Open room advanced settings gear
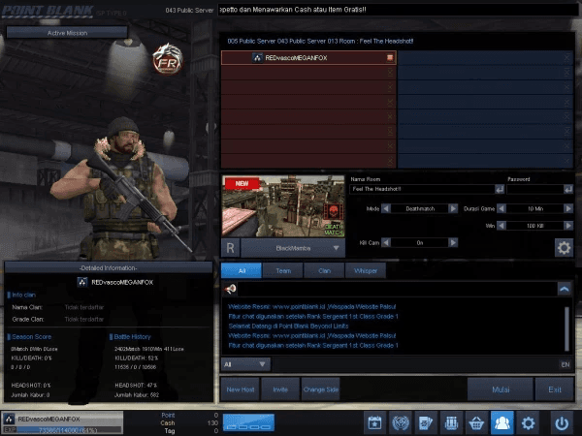 (x=564, y=248)
